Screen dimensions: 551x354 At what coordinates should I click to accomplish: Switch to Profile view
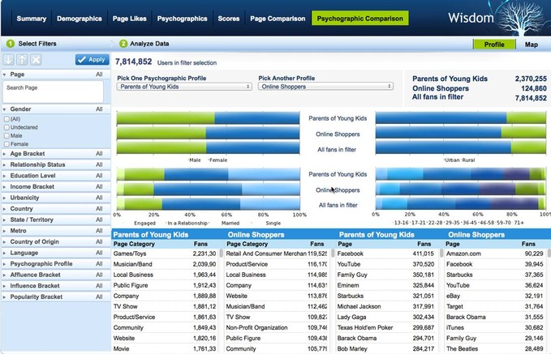[x=494, y=45]
